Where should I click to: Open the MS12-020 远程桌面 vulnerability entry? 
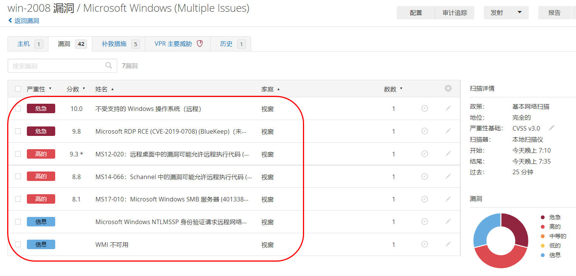pos(172,154)
